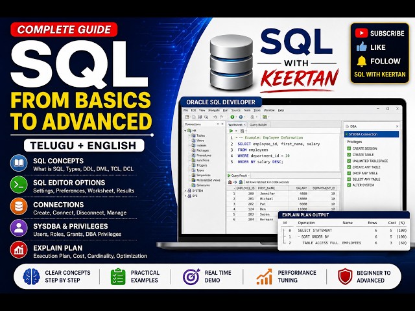The height and width of the screenshot is (311, 415).
Task: Open dropdown arrow next to blue Forward icon
Action: point(245,117)
